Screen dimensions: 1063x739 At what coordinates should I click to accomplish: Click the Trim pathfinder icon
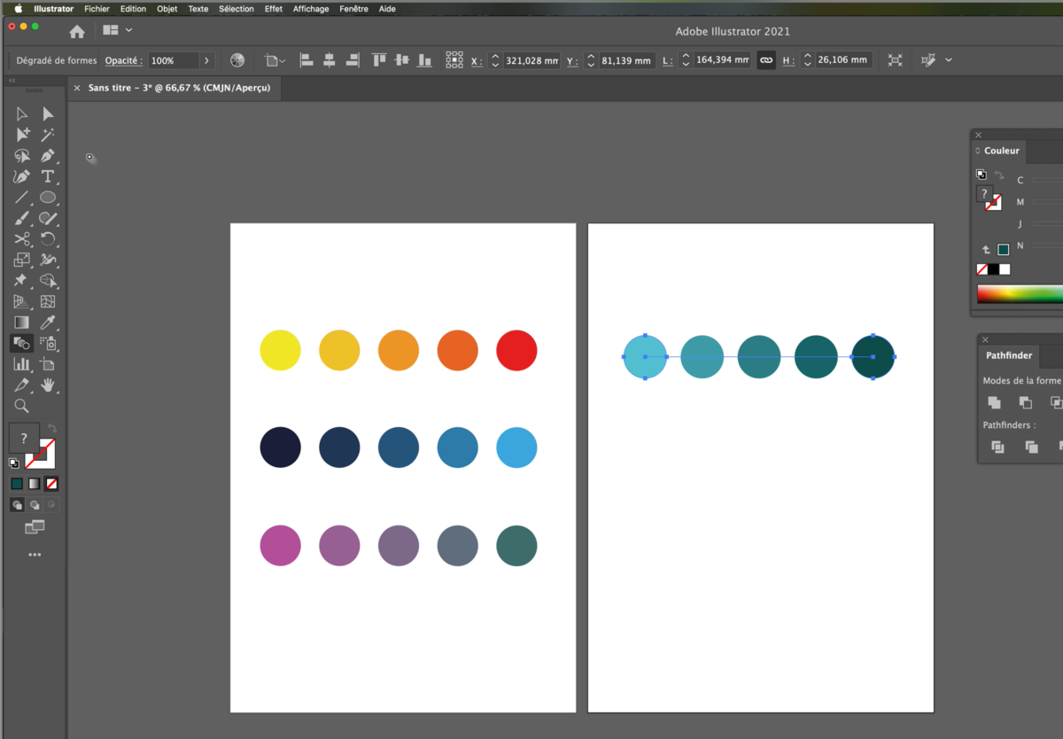coord(1031,447)
